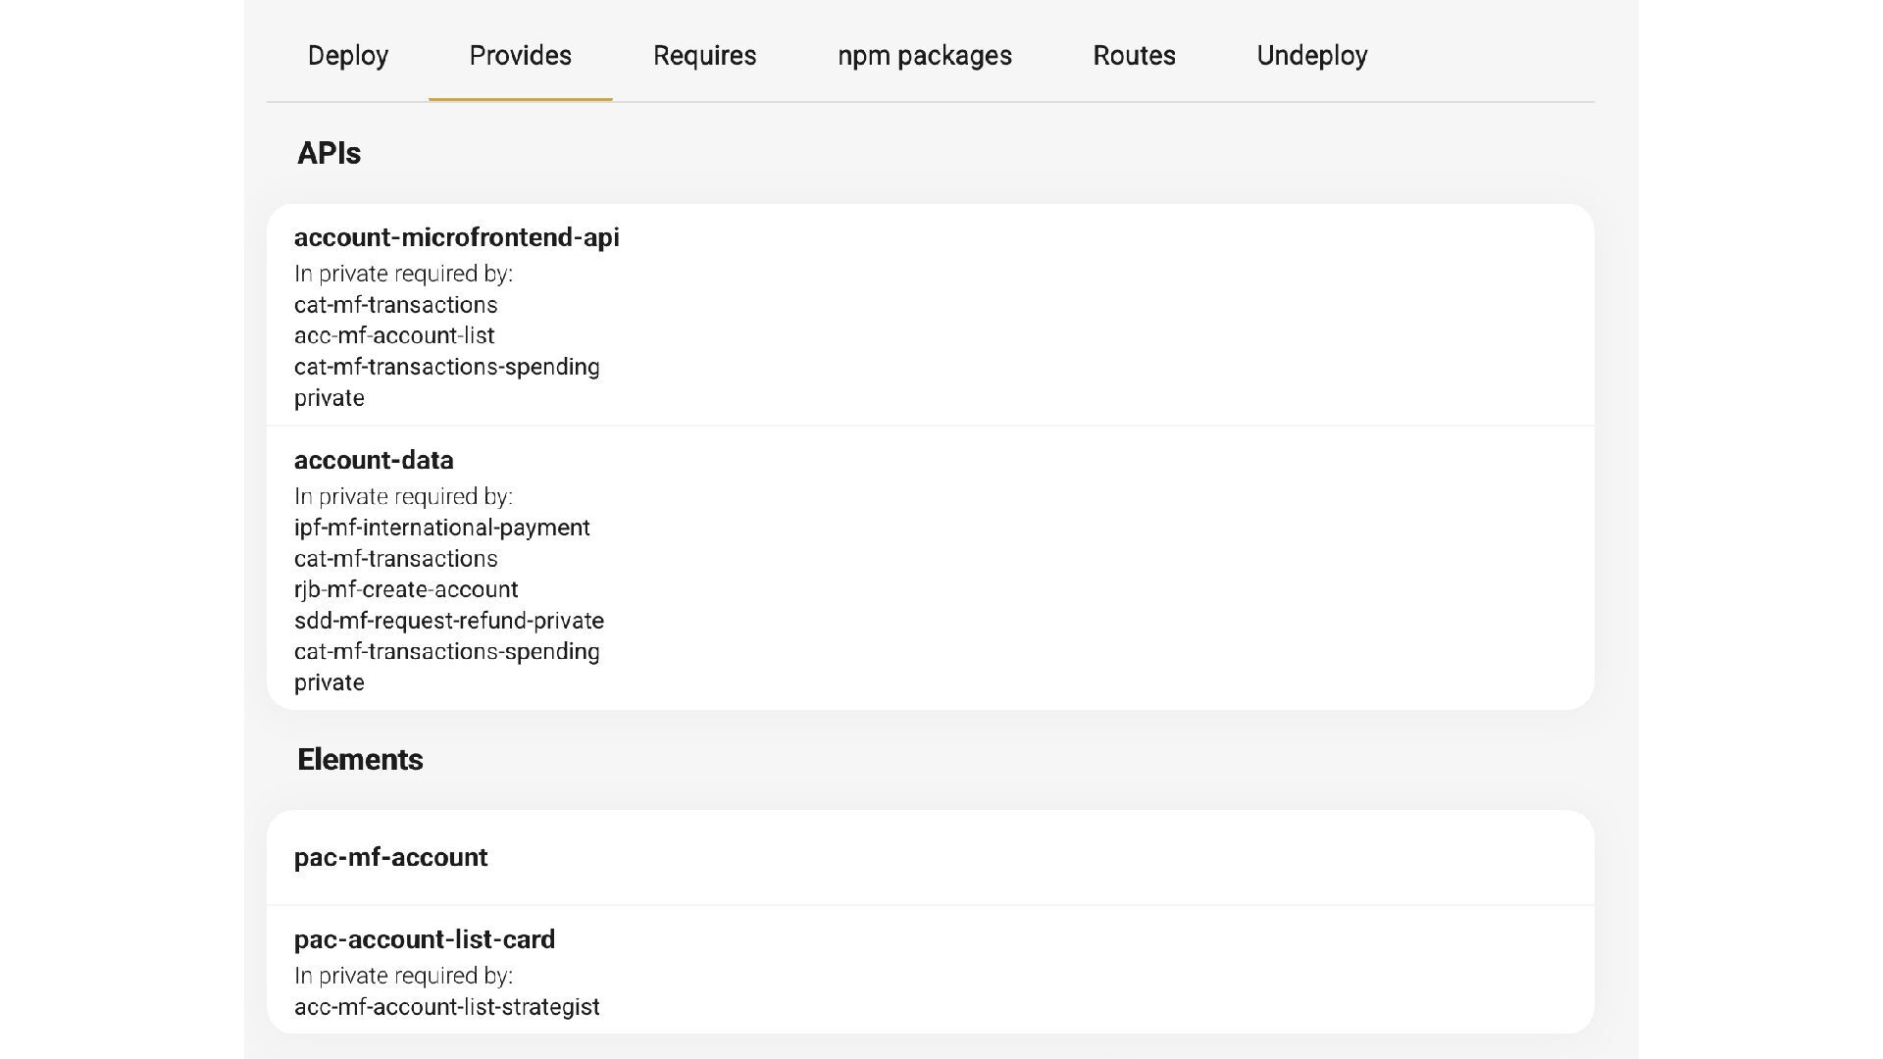Click the Elements section heading
Screen dimensions: 1883x1059
pos(359,760)
